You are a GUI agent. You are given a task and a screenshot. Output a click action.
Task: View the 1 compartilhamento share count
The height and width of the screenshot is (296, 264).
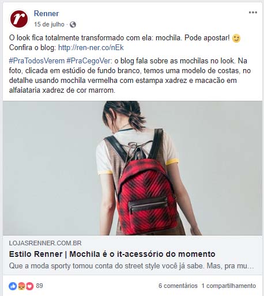[x=229, y=286]
